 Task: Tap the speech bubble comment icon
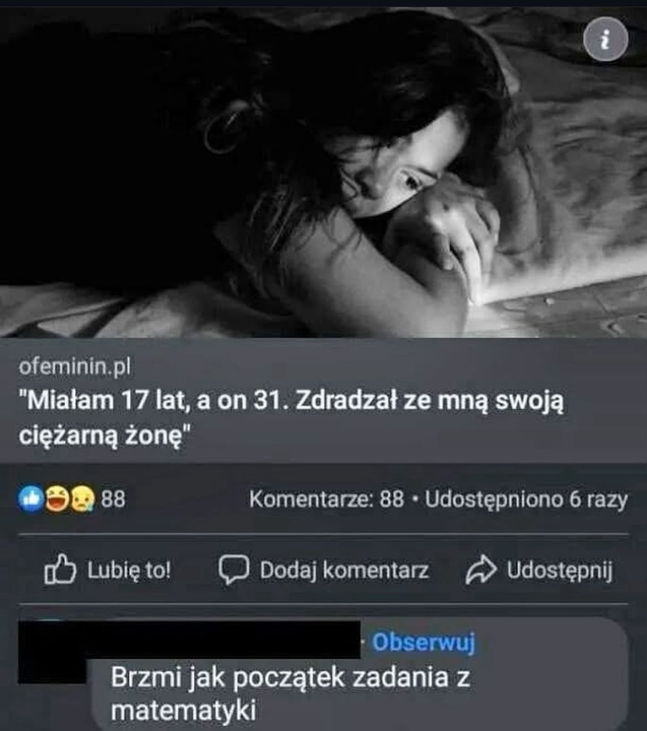(233, 570)
